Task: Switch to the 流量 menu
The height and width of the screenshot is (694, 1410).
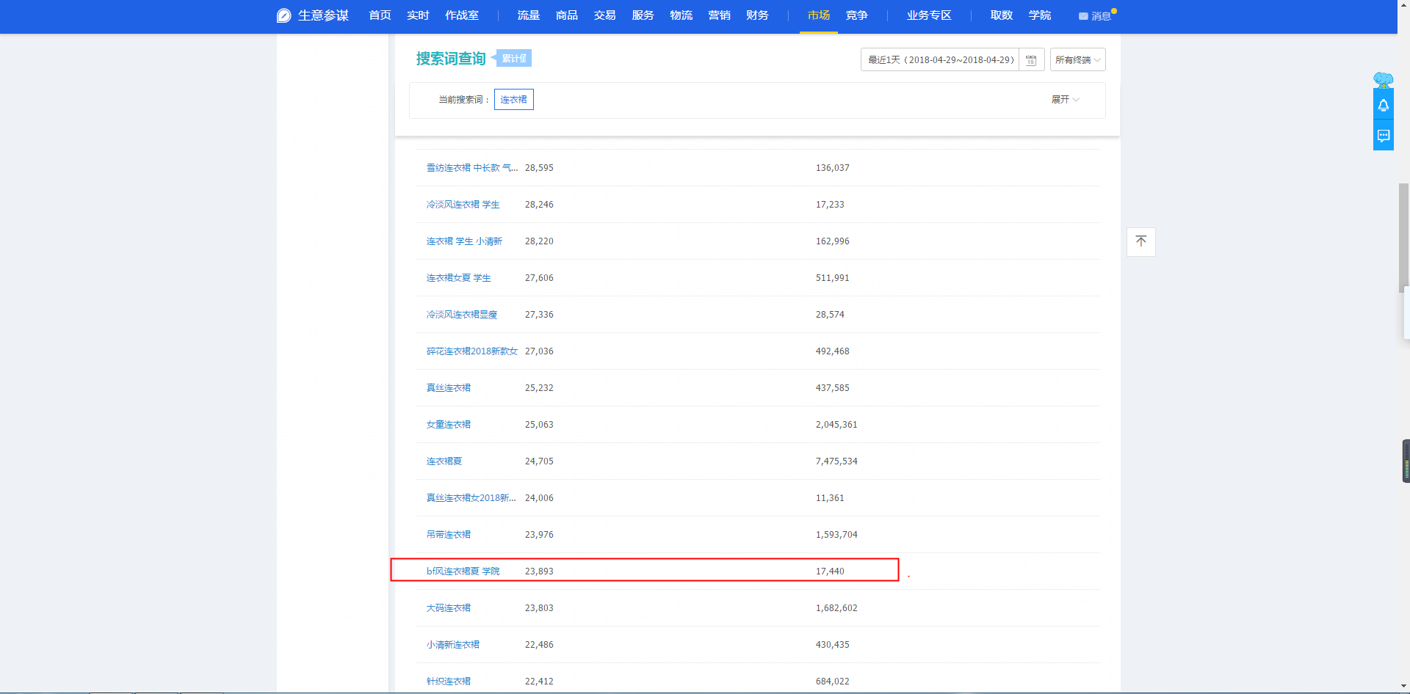Action: tap(529, 15)
